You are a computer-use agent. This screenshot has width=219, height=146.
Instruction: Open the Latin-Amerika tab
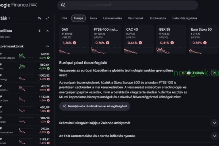[112, 18]
